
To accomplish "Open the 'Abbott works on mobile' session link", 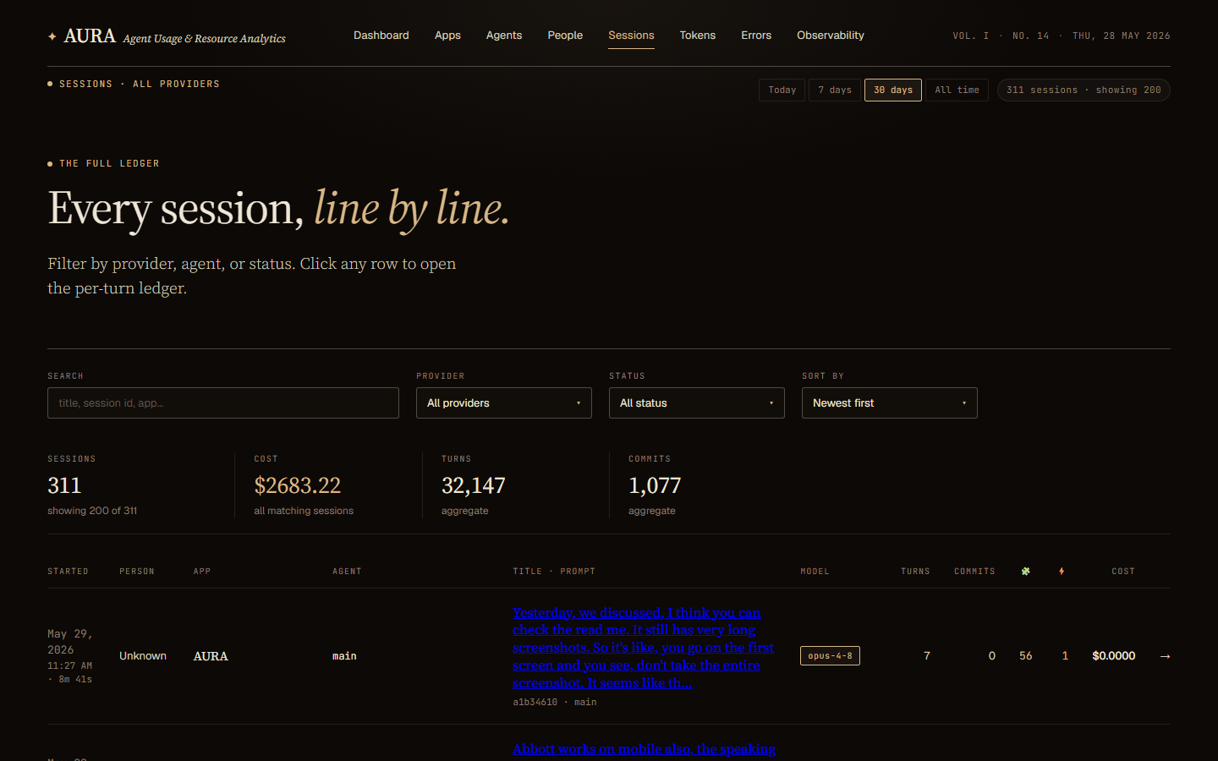I will (644, 749).
